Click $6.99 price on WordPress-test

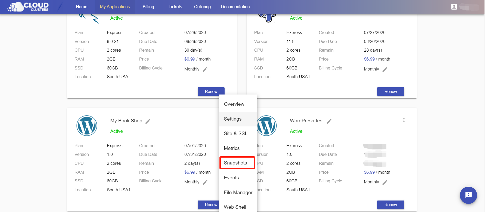[x=369, y=172]
